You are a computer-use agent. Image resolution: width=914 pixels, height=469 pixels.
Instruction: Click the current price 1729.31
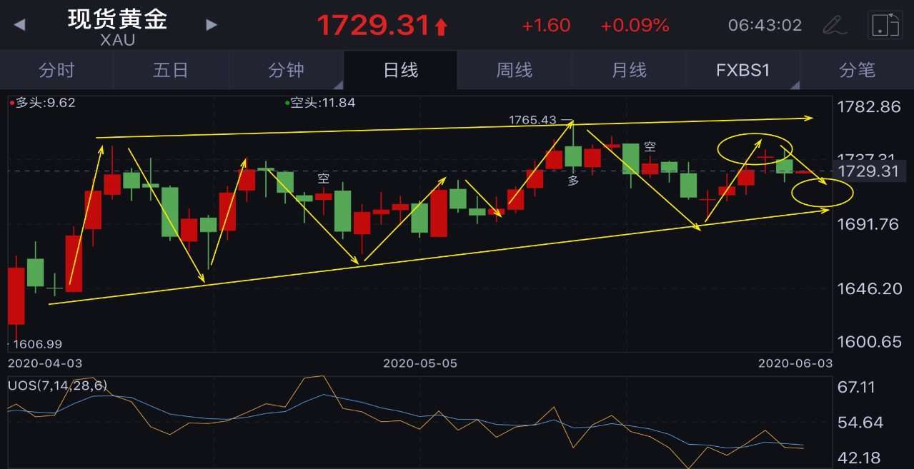coord(372,26)
